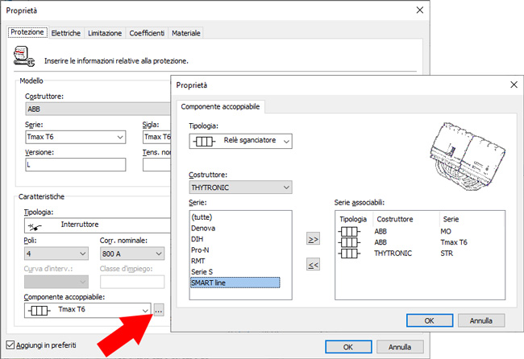
Task: Switch to the Elettriche tab
Action: pyautogui.click(x=65, y=33)
